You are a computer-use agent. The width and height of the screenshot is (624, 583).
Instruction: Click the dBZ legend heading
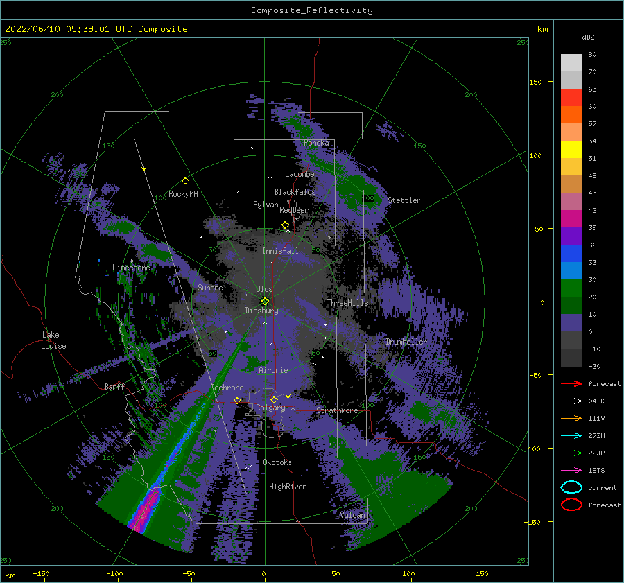[x=588, y=37]
